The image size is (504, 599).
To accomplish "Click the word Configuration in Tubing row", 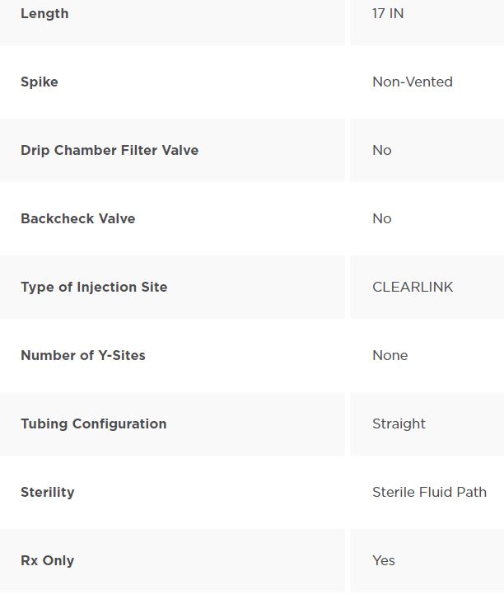I will click(x=119, y=424).
